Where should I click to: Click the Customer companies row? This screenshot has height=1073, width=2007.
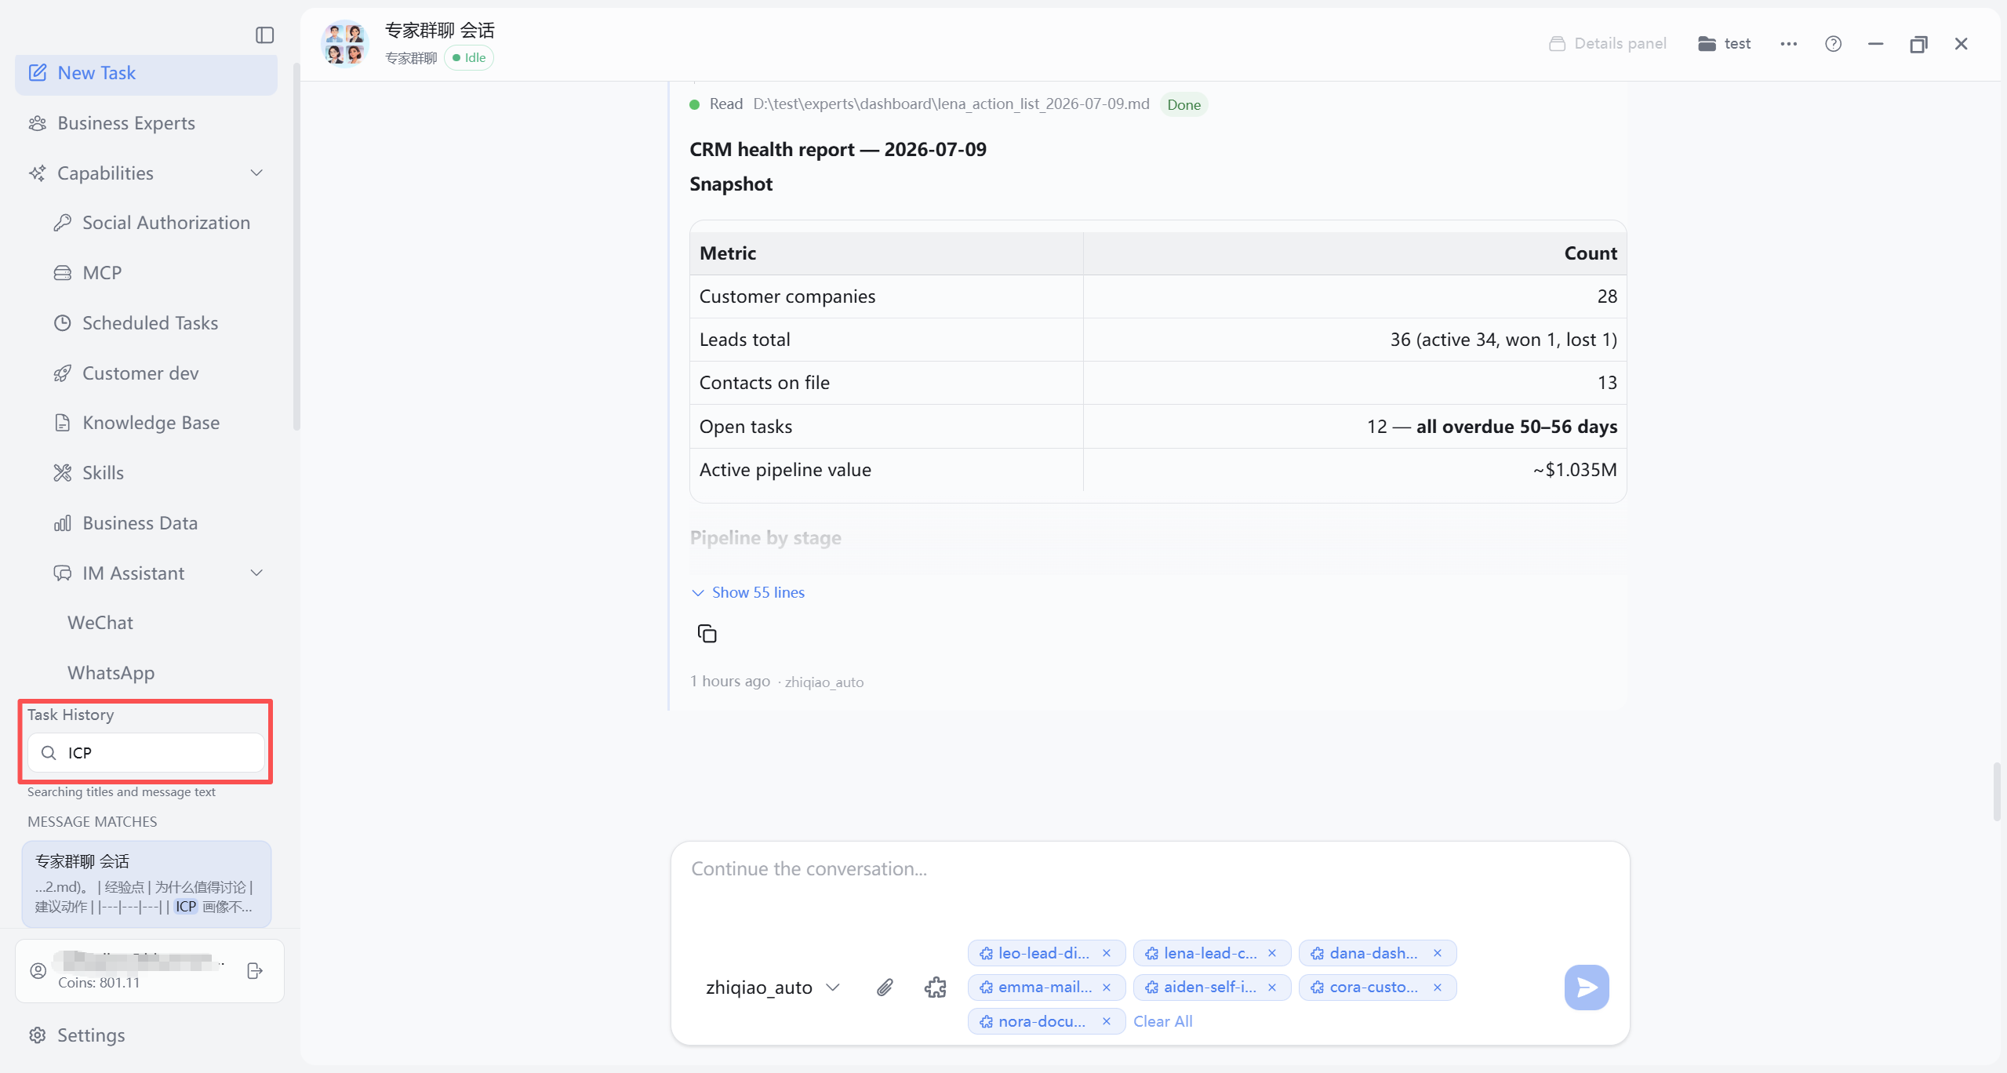(x=1158, y=296)
